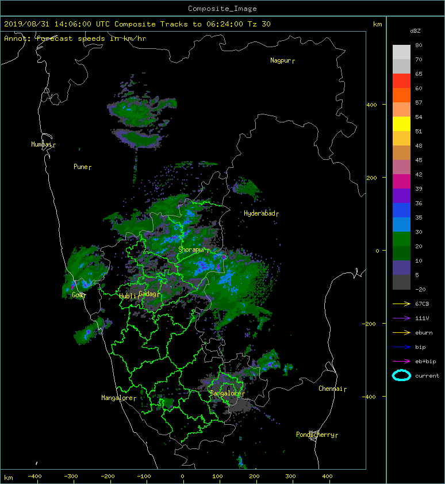Click the Pondicherry city label

pyautogui.click(x=315, y=435)
